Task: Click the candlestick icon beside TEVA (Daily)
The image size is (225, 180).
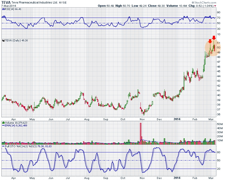Action: (x=3, y=40)
